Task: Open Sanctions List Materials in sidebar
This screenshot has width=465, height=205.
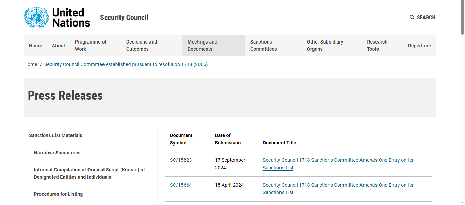Action: point(55,135)
